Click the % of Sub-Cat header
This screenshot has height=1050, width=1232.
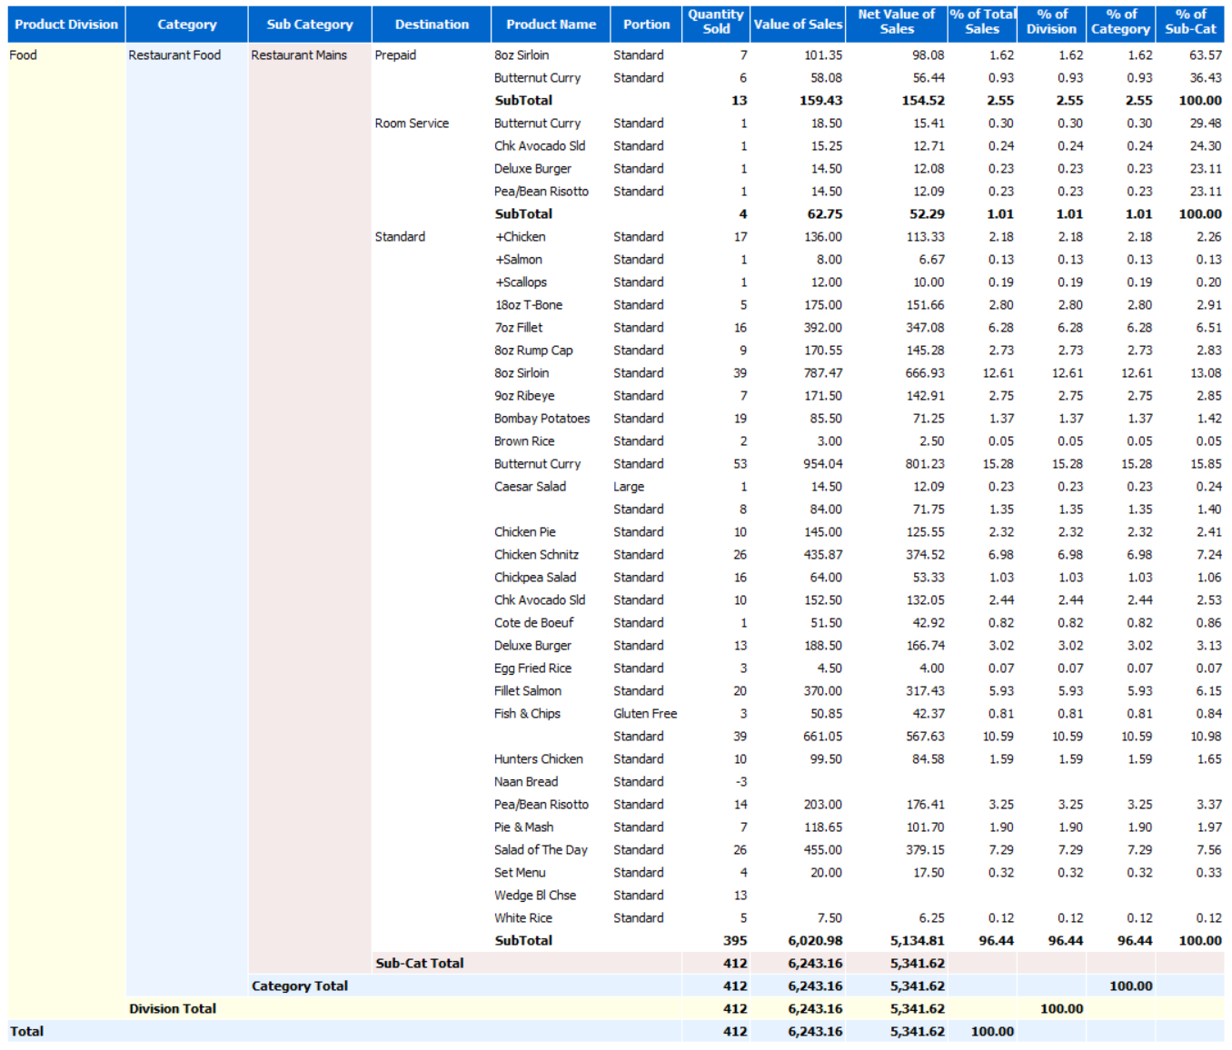click(x=1190, y=22)
